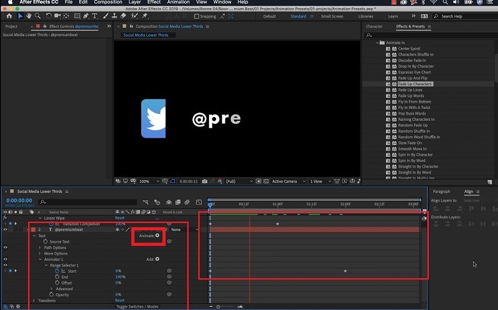Switch to the Paragraph tab

tap(441, 192)
